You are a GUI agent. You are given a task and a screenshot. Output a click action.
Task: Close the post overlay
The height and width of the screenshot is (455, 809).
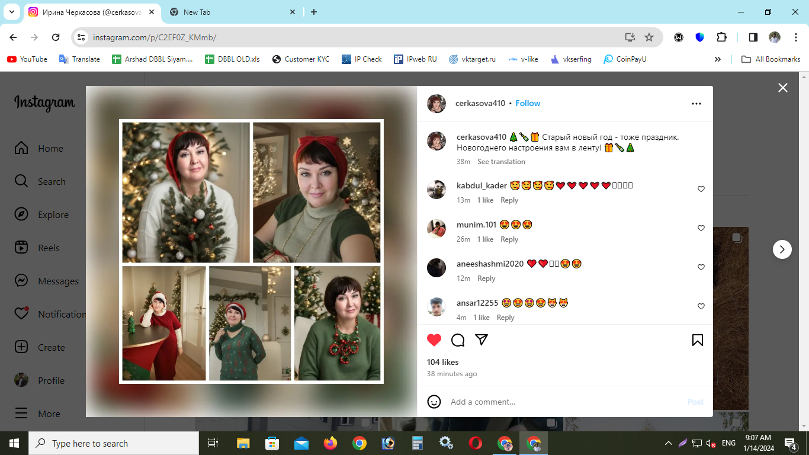click(x=783, y=88)
